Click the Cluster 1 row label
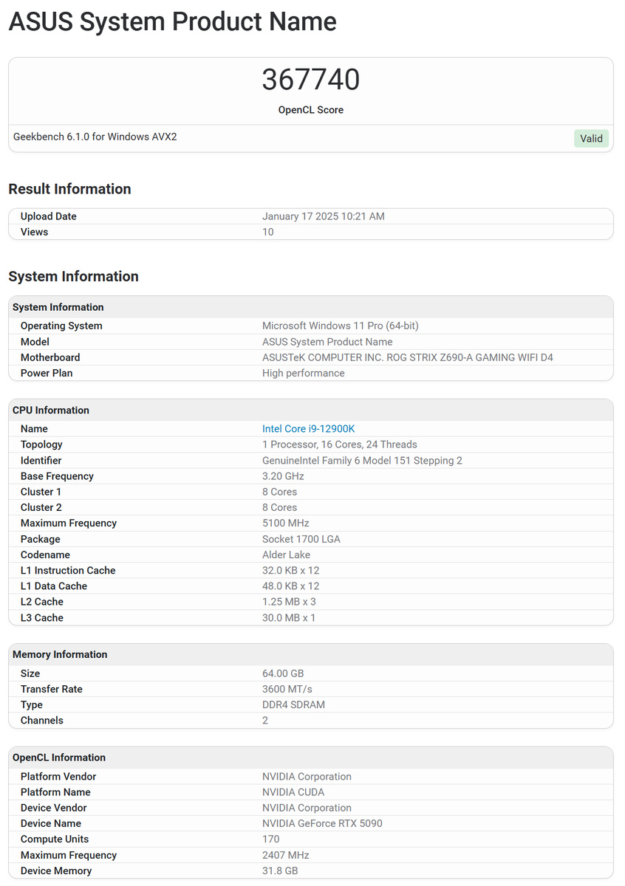Screen dimensions: 625x886 41,492
